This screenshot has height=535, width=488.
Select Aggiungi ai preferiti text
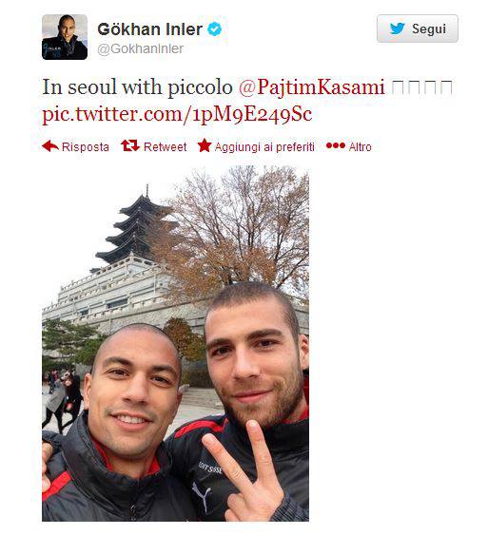pos(264,147)
